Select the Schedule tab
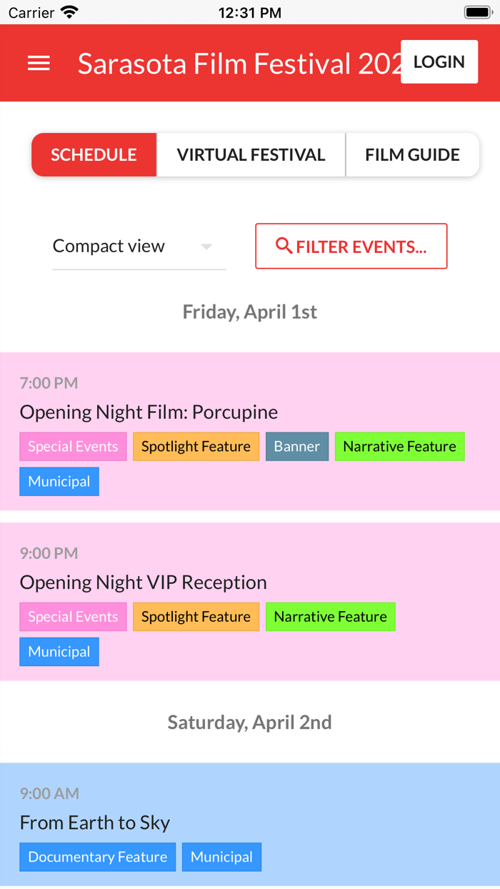The height and width of the screenshot is (889, 500). coord(94,154)
